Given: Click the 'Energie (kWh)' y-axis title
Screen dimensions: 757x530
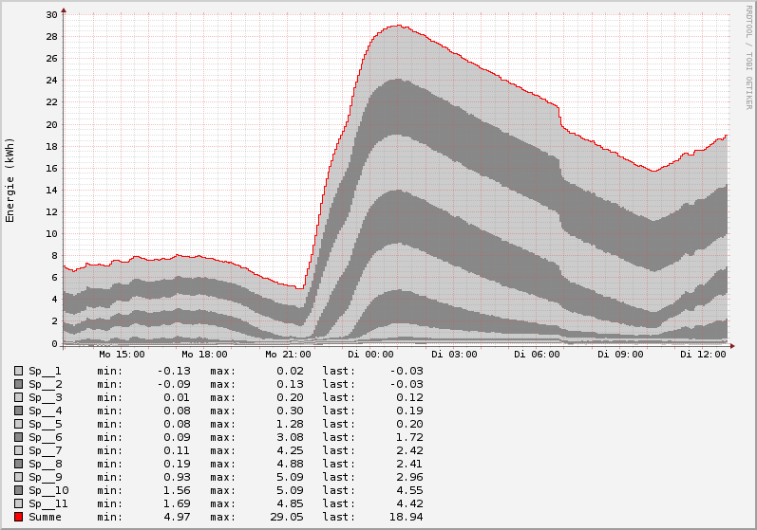Looking at the screenshot, I should 10,180.
